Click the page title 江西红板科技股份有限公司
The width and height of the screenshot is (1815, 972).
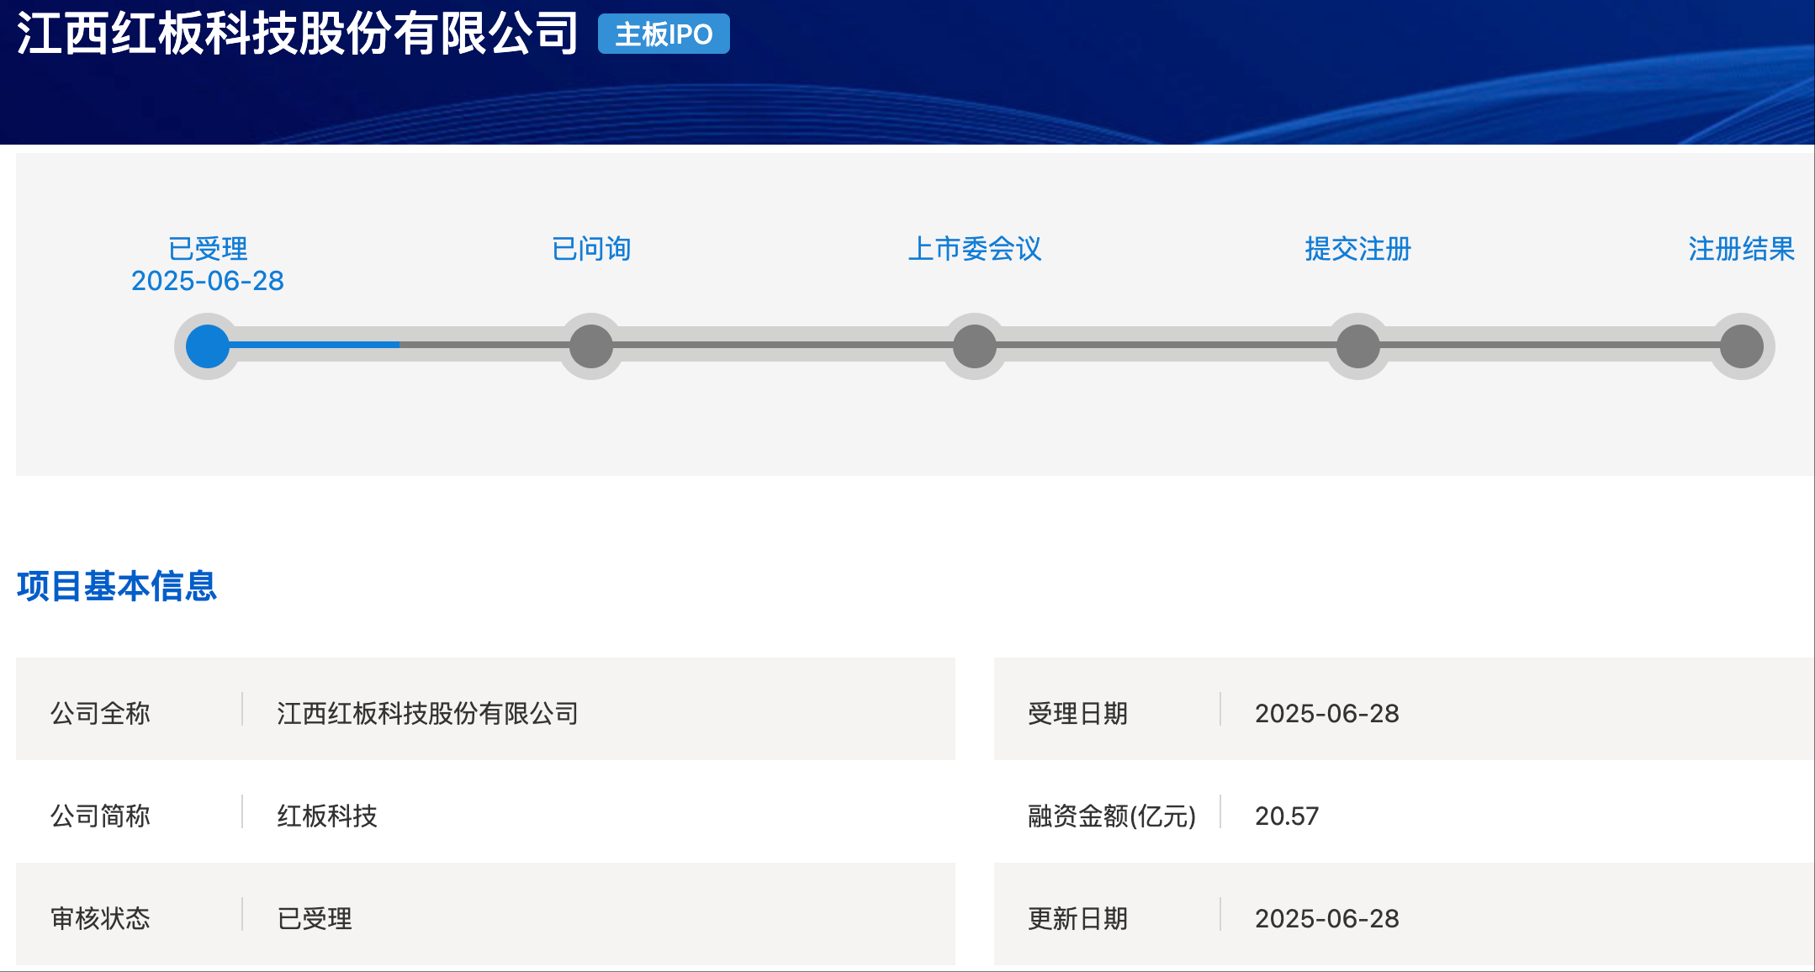[298, 34]
